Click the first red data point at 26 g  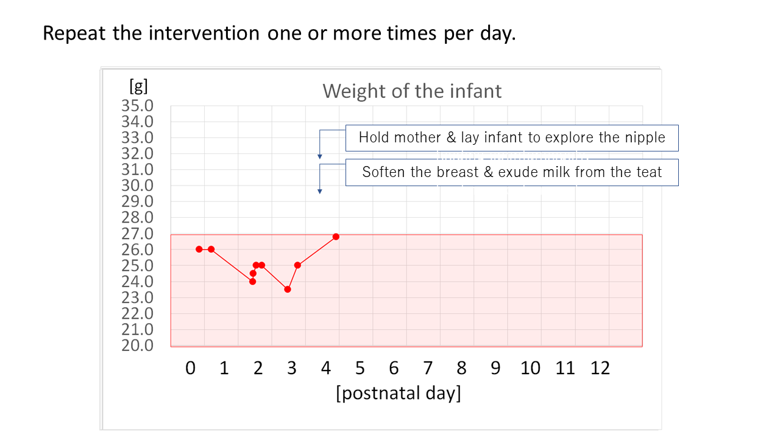pos(199,249)
